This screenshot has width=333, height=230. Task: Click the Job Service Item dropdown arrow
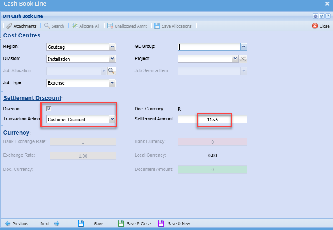tap(244, 70)
